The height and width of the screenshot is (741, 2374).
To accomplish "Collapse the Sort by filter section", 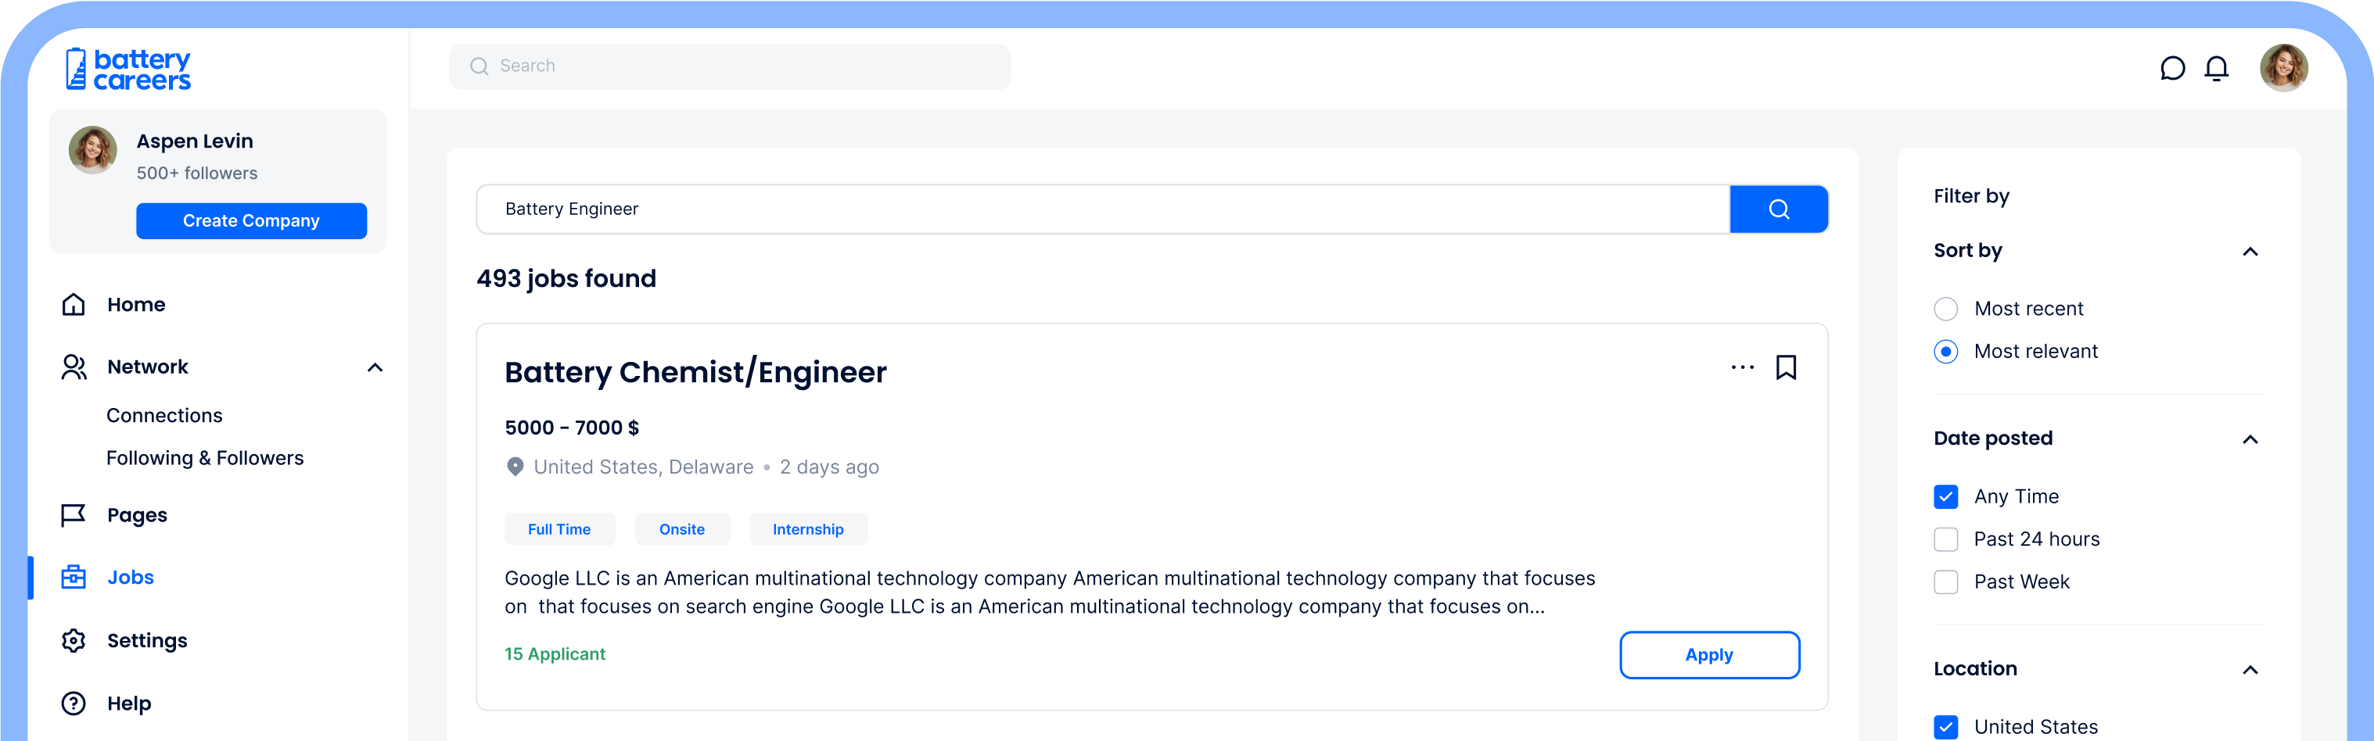I will pos(2250,251).
